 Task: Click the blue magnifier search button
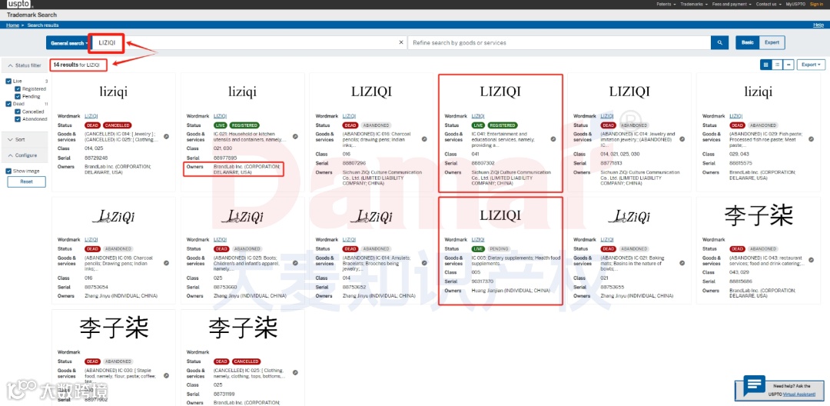[x=719, y=43]
